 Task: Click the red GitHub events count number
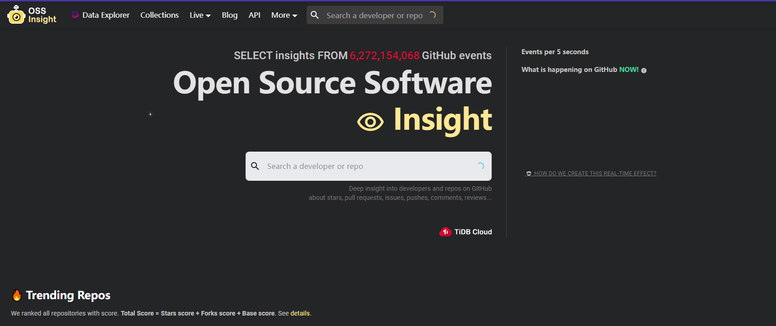point(385,56)
